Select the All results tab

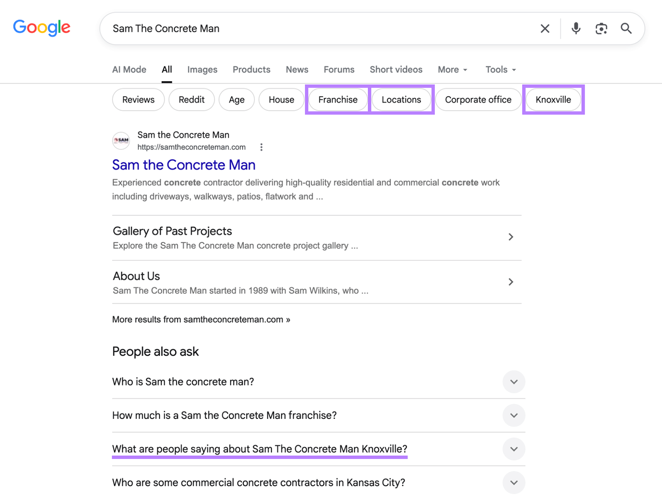click(x=167, y=70)
